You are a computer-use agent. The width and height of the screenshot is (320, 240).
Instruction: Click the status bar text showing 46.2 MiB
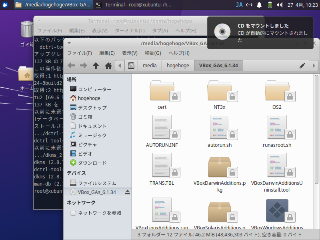pyautogui.click(x=219, y=235)
